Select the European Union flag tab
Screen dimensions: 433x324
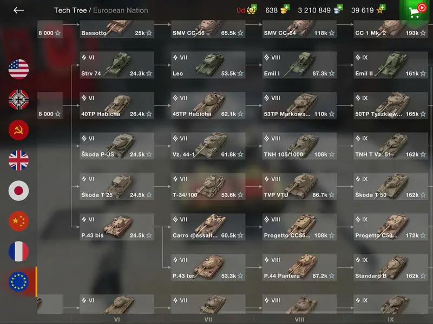click(x=18, y=281)
